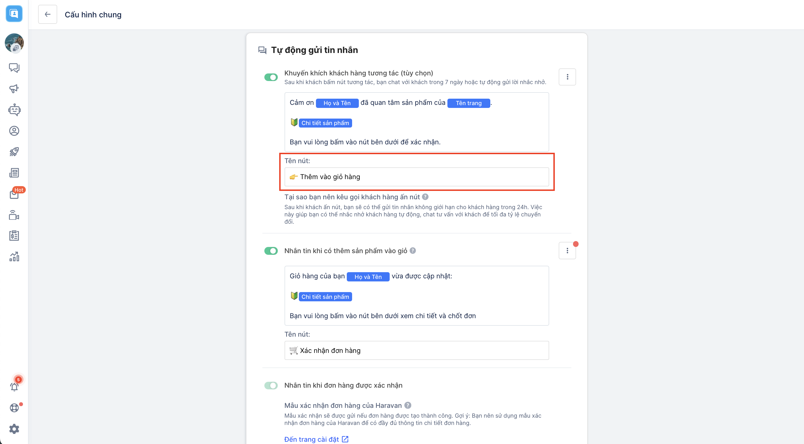Go back with the arrow button

pos(47,14)
